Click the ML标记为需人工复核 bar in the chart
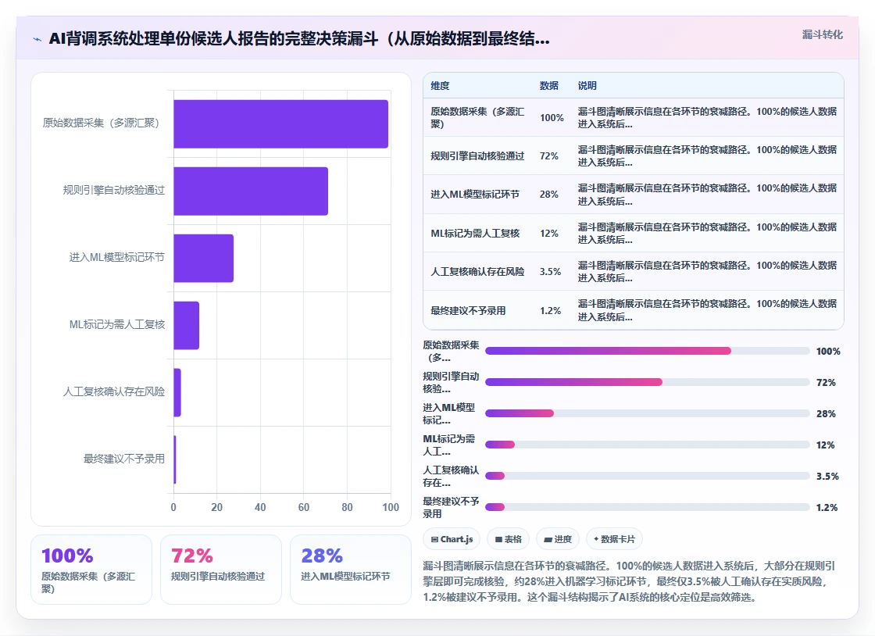Viewport: 875px width, 636px height. click(187, 325)
